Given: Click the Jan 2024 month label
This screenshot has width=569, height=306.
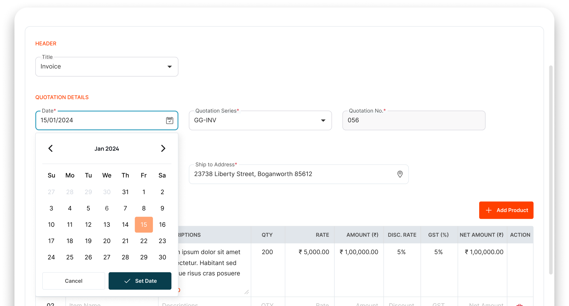Looking at the screenshot, I should (107, 149).
